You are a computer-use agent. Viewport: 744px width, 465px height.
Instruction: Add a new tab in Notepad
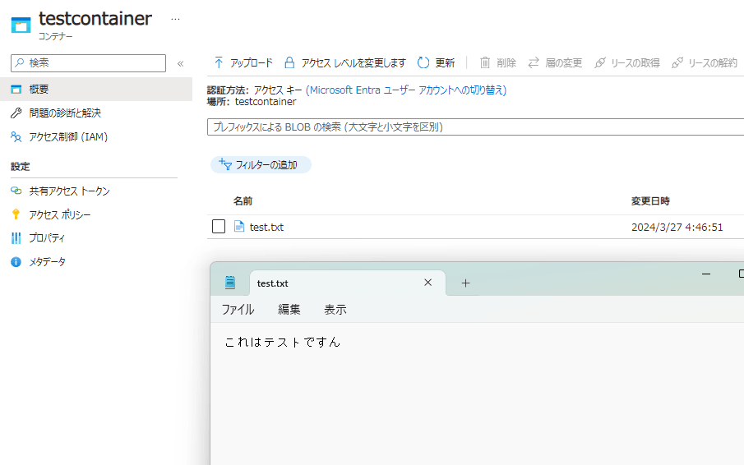pyautogui.click(x=465, y=283)
